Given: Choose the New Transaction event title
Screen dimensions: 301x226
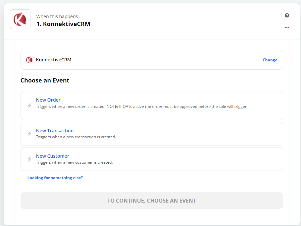Looking at the screenshot, I should pyautogui.click(x=55, y=131).
